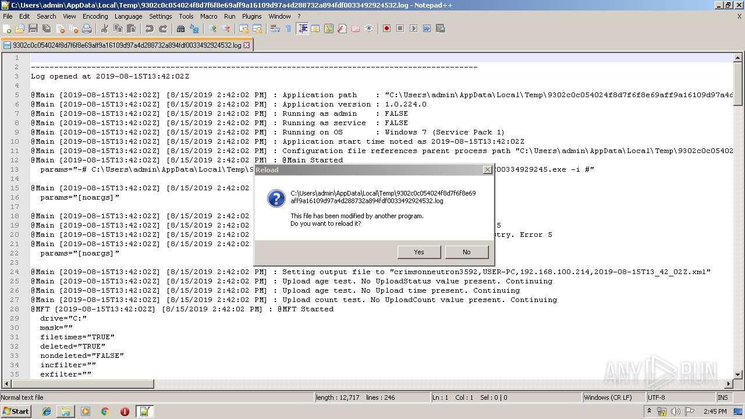Toggle Show All Characters pilcrow icon

pyautogui.click(x=289, y=29)
